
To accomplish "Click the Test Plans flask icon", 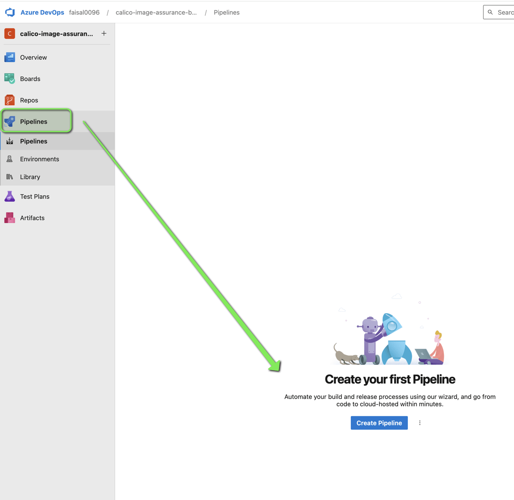I will click(10, 197).
